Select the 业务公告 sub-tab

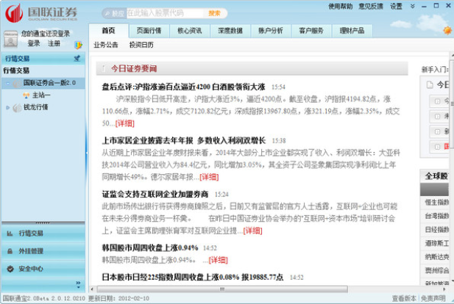click(x=106, y=45)
